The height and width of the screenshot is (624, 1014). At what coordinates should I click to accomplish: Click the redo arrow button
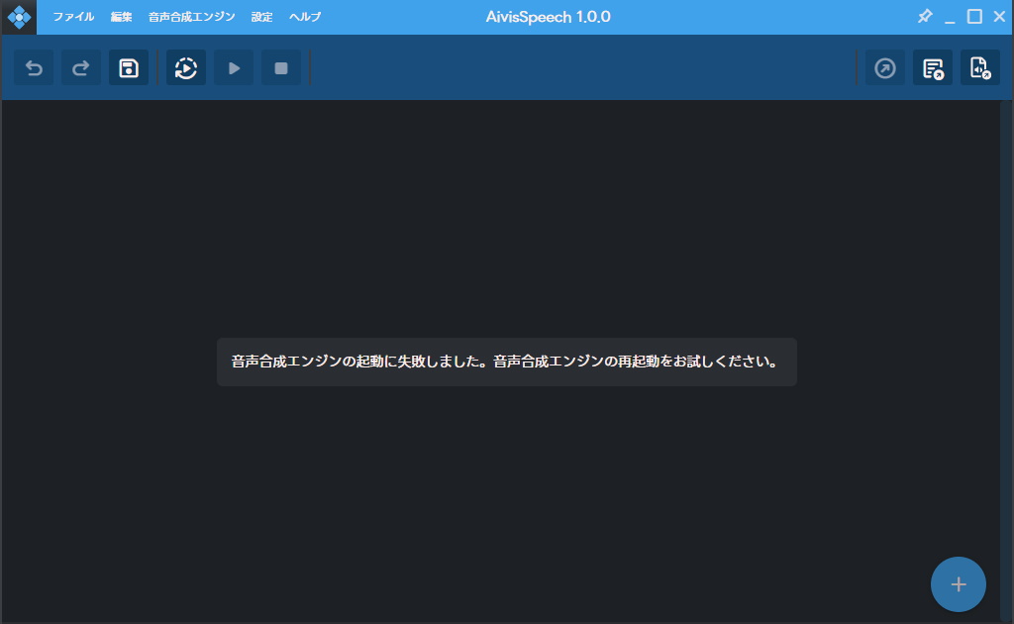coord(81,68)
